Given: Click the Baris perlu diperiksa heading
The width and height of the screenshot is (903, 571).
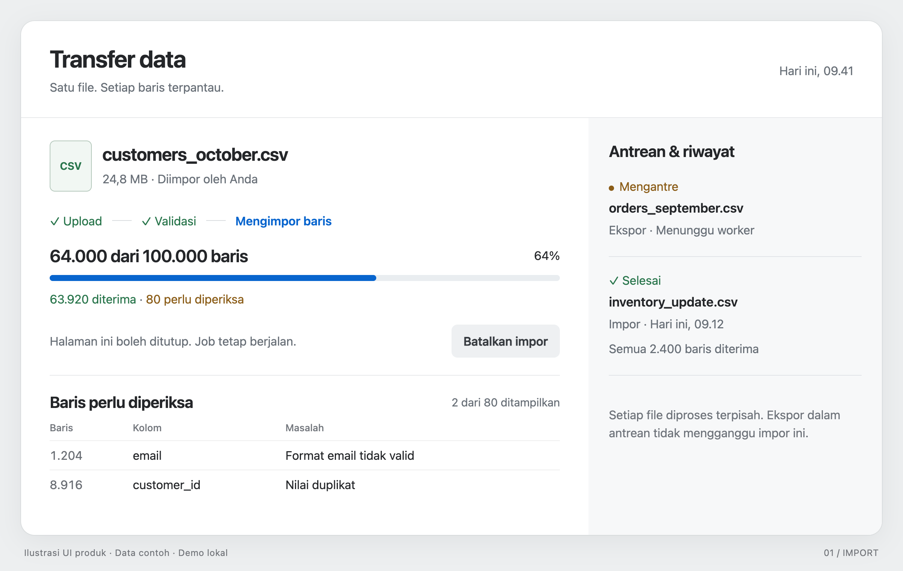Looking at the screenshot, I should tap(121, 402).
